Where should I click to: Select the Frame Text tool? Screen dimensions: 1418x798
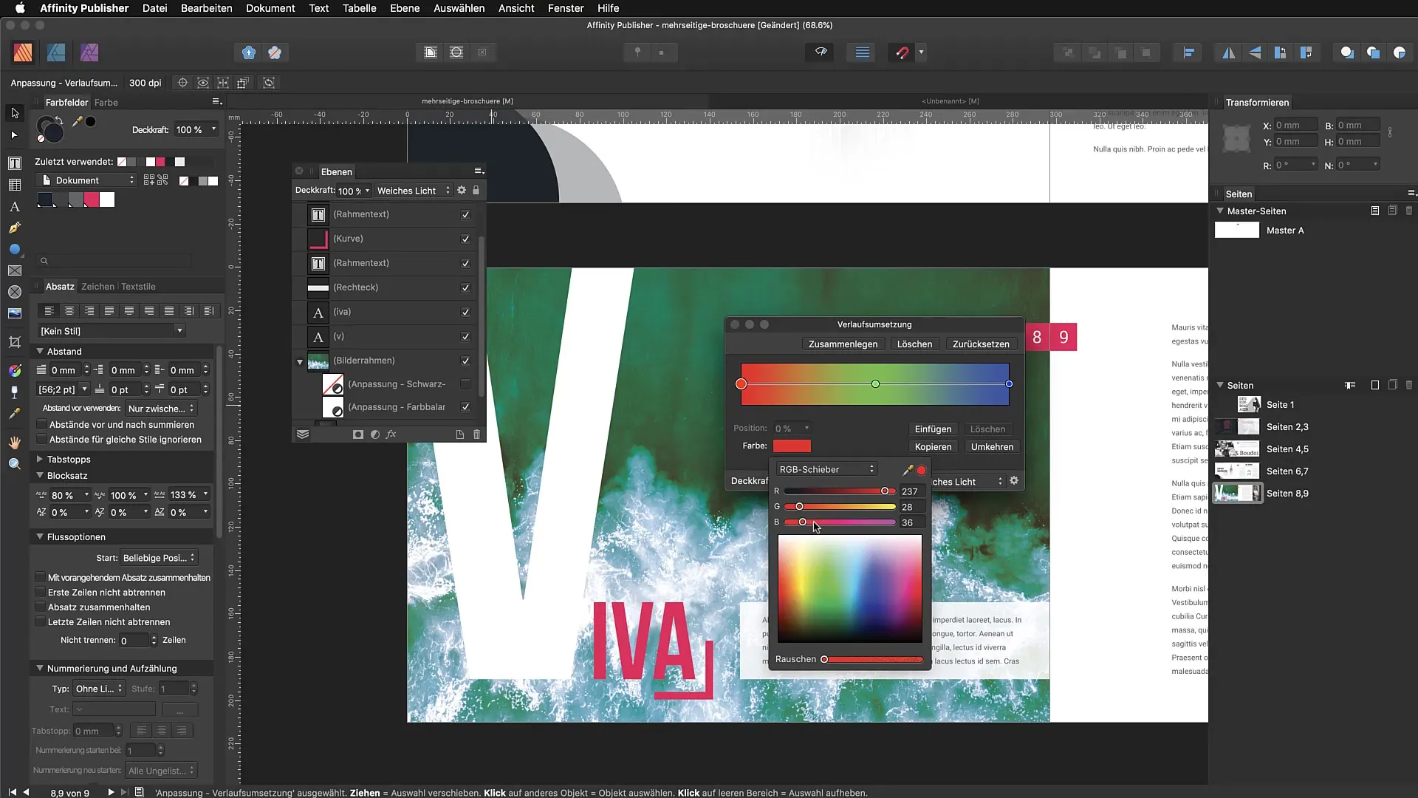coord(14,163)
